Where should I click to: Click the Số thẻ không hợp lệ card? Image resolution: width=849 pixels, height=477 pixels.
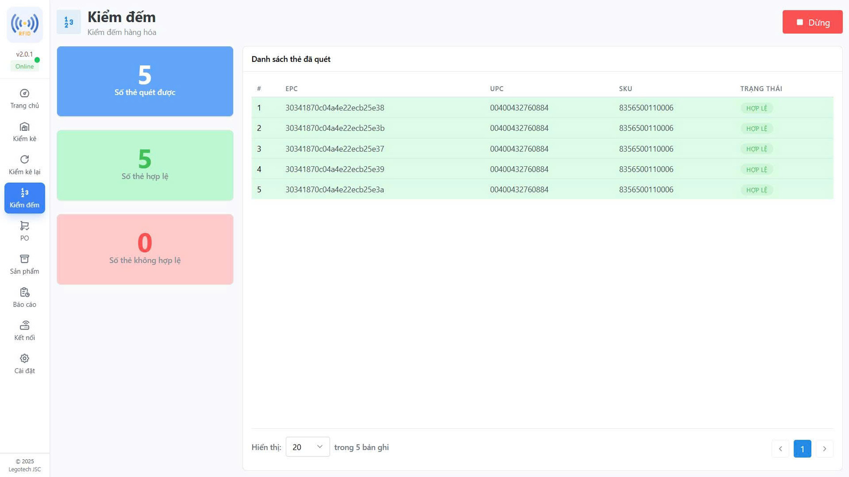[x=145, y=250]
